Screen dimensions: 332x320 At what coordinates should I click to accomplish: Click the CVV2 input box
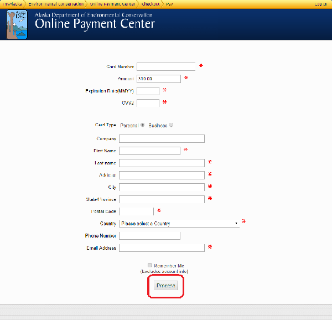point(148,103)
